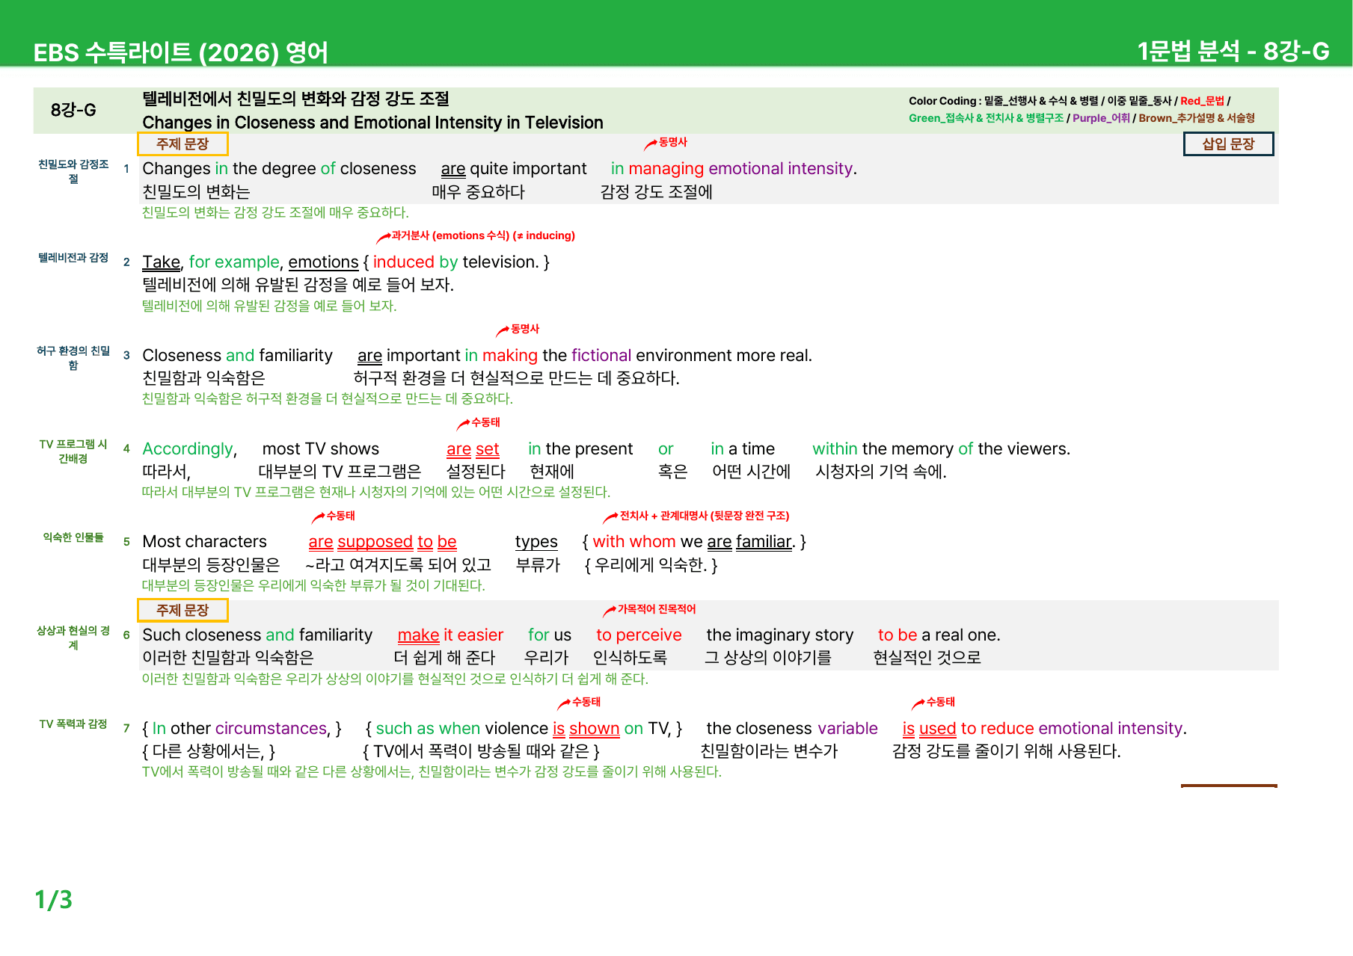1353x956 pixels.
Task: Click the page number 1/3
Action: tap(54, 900)
